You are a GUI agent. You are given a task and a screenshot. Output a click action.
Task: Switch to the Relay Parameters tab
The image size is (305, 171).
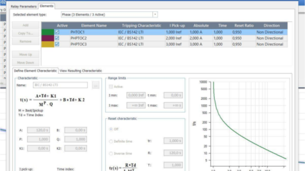click(x=24, y=7)
